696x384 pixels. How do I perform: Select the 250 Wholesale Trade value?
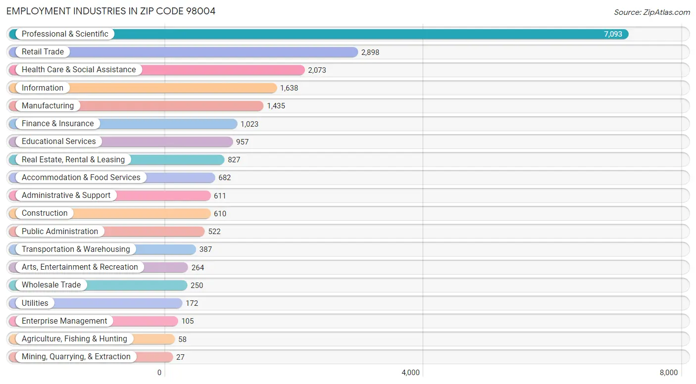(197, 286)
